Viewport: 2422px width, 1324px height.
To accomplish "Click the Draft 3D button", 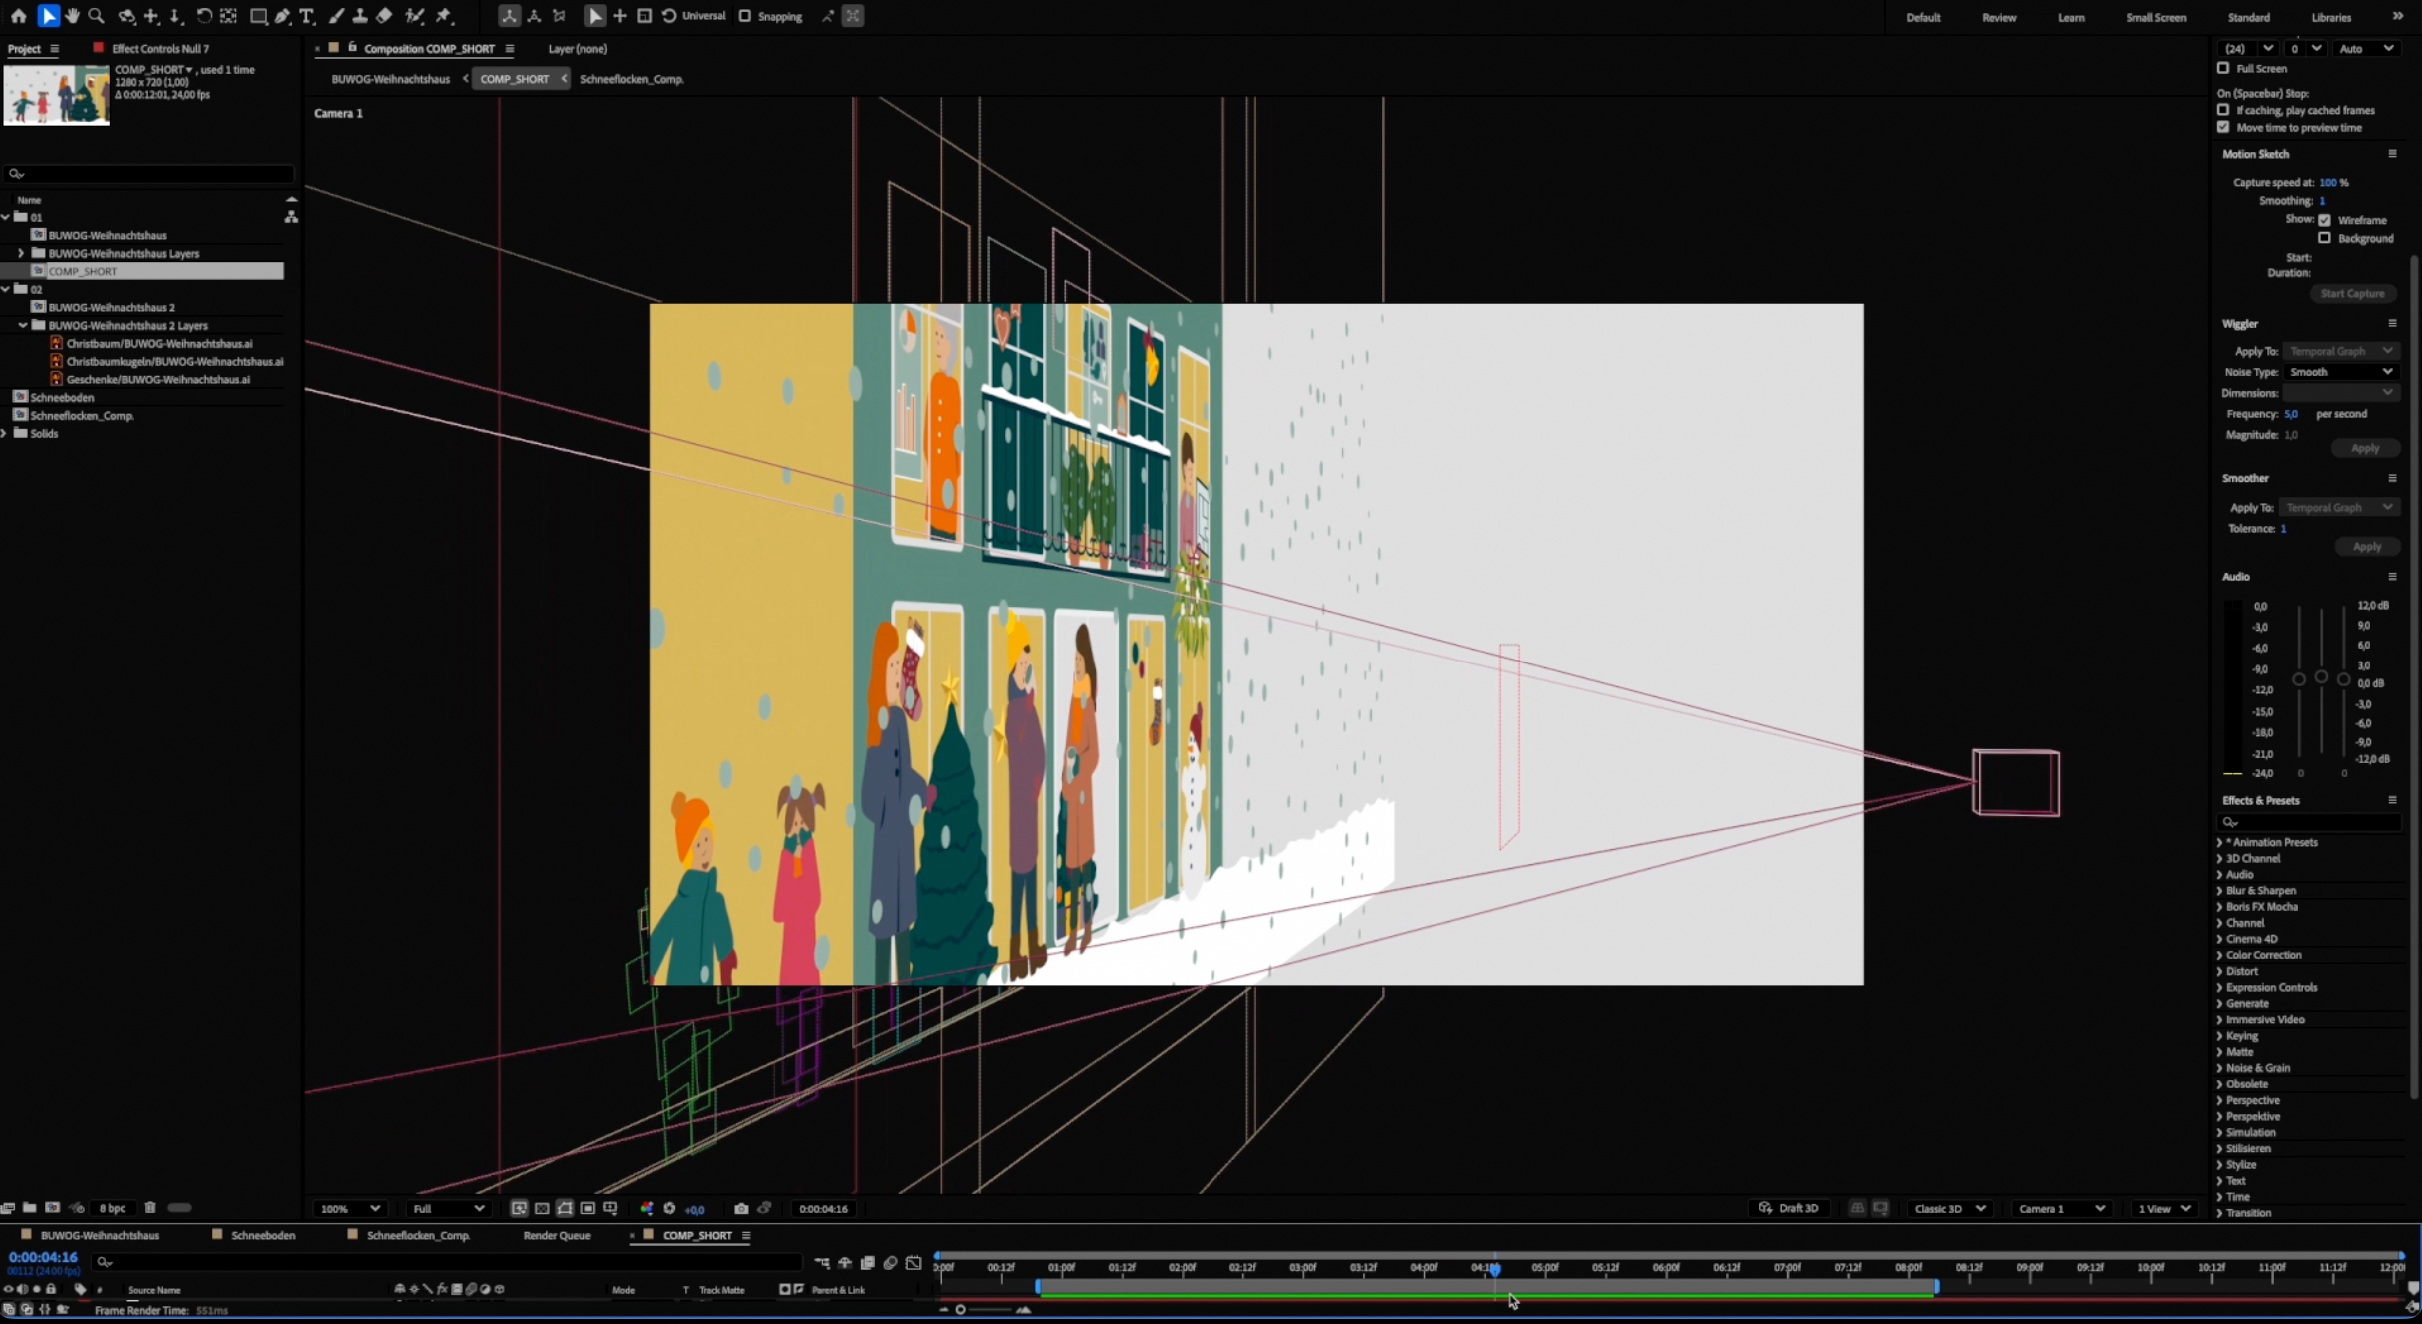I will (x=1789, y=1208).
